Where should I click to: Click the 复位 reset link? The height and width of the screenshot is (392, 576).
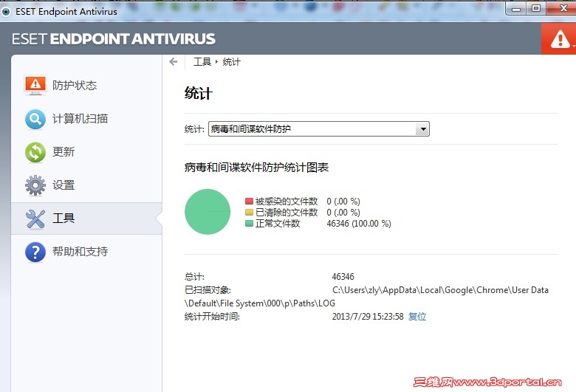[x=417, y=316]
